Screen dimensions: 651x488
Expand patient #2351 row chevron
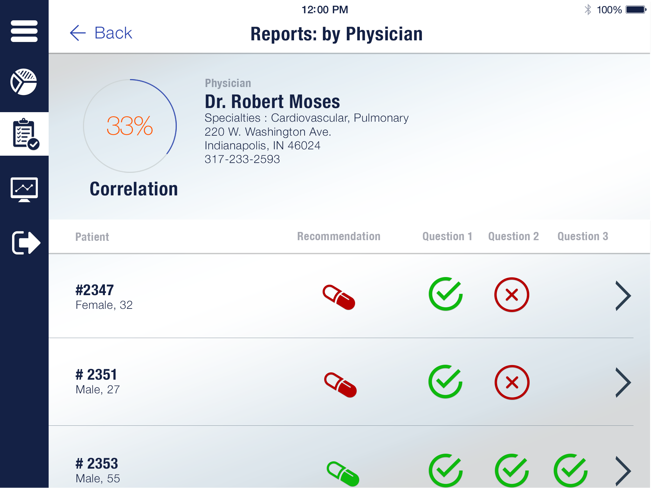click(623, 383)
